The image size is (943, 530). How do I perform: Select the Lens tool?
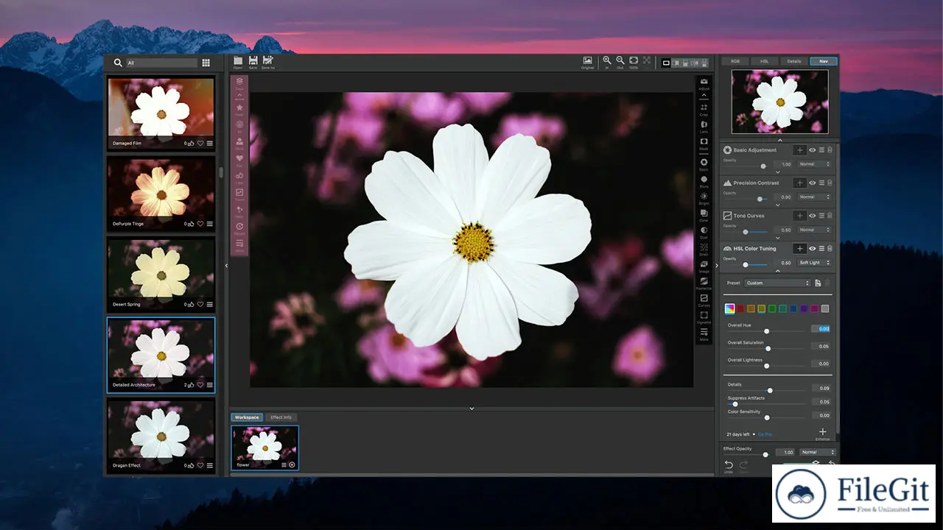tap(704, 124)
